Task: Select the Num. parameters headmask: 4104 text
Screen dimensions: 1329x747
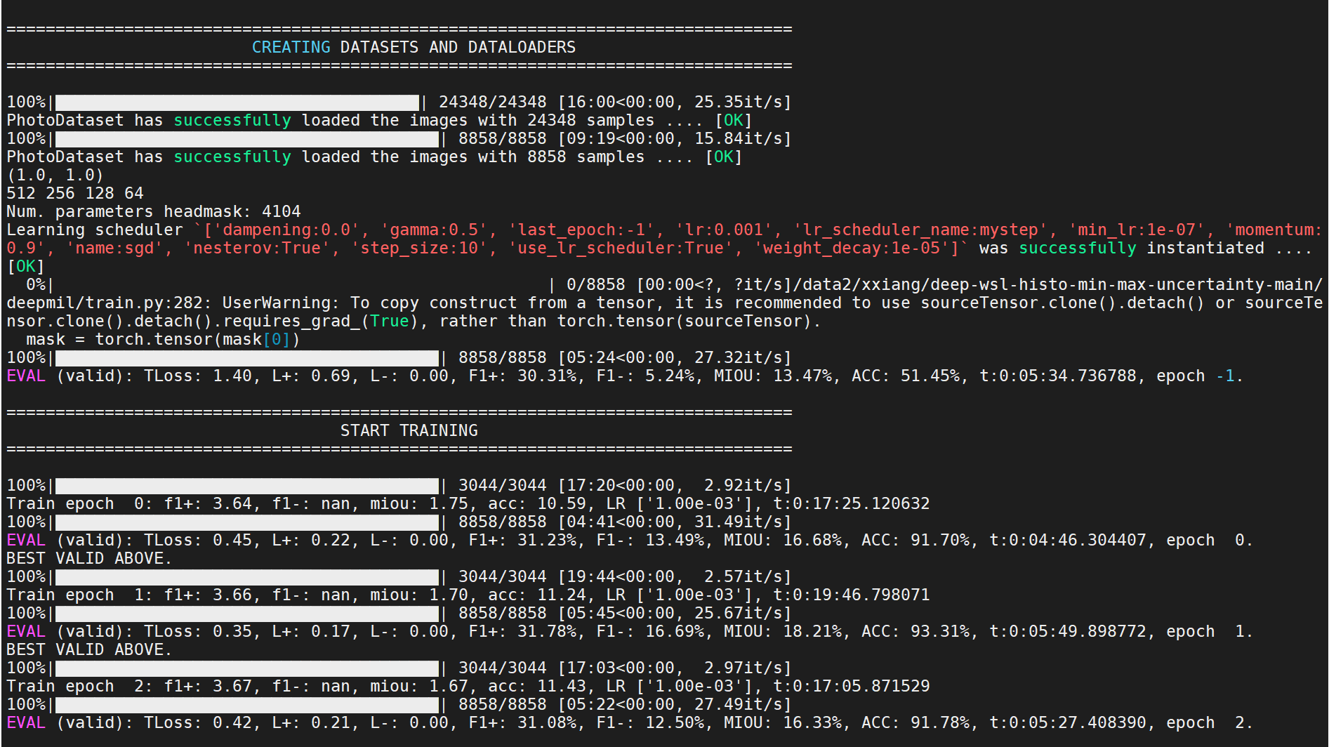Action: coord(153,211)
